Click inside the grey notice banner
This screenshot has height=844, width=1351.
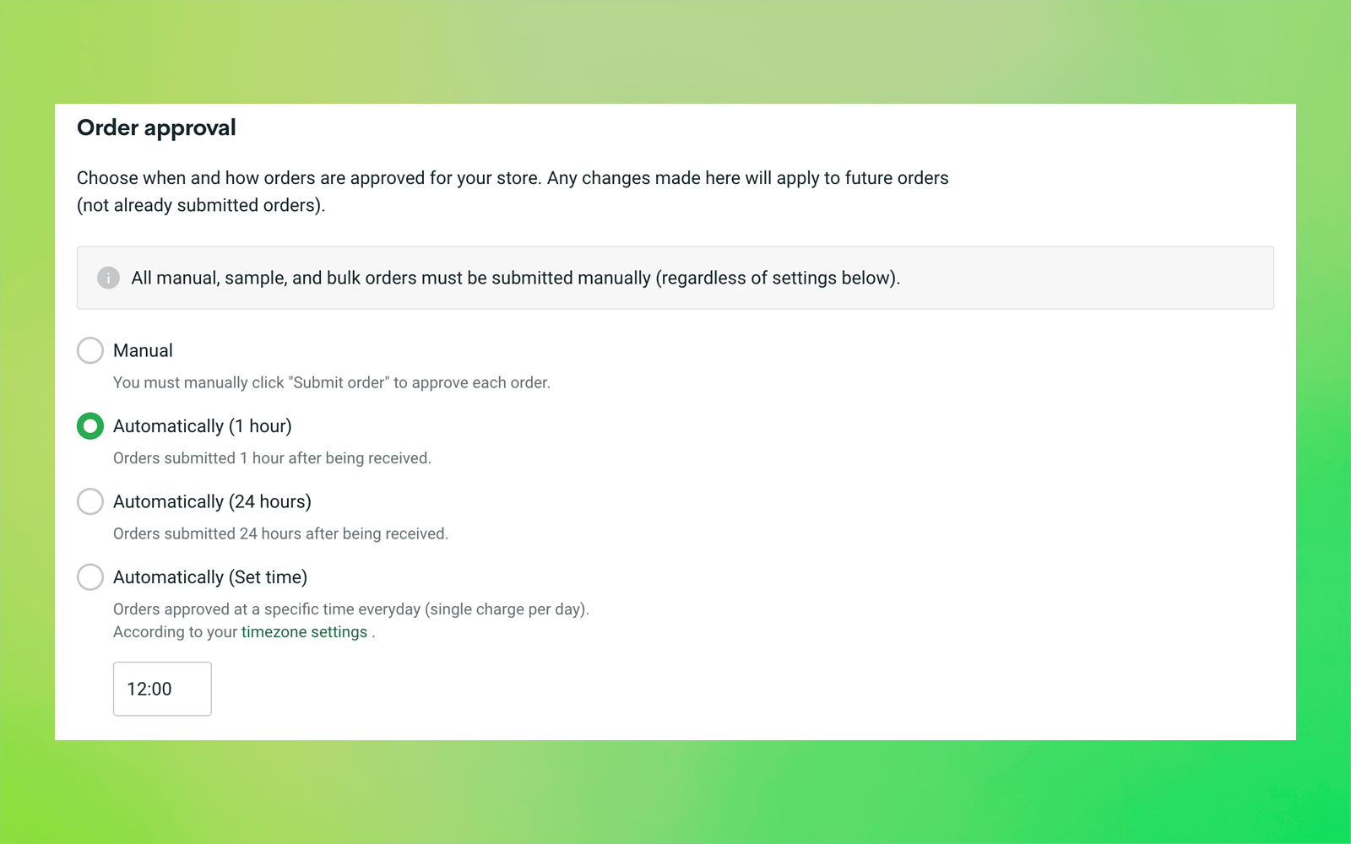[x=675, y=278]
